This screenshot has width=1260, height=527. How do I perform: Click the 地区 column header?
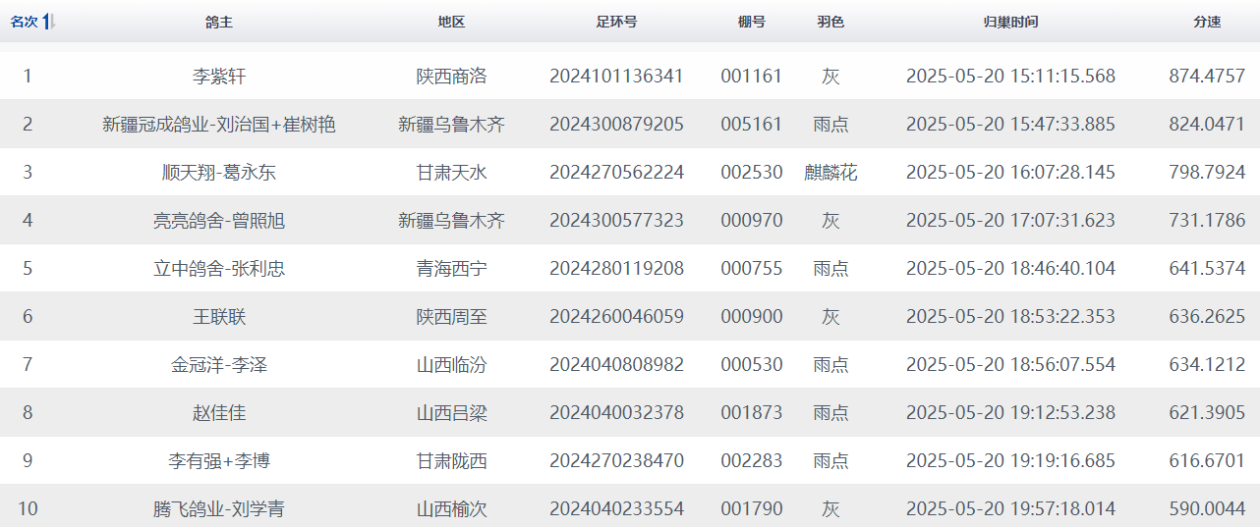click(x=451, y=22)
